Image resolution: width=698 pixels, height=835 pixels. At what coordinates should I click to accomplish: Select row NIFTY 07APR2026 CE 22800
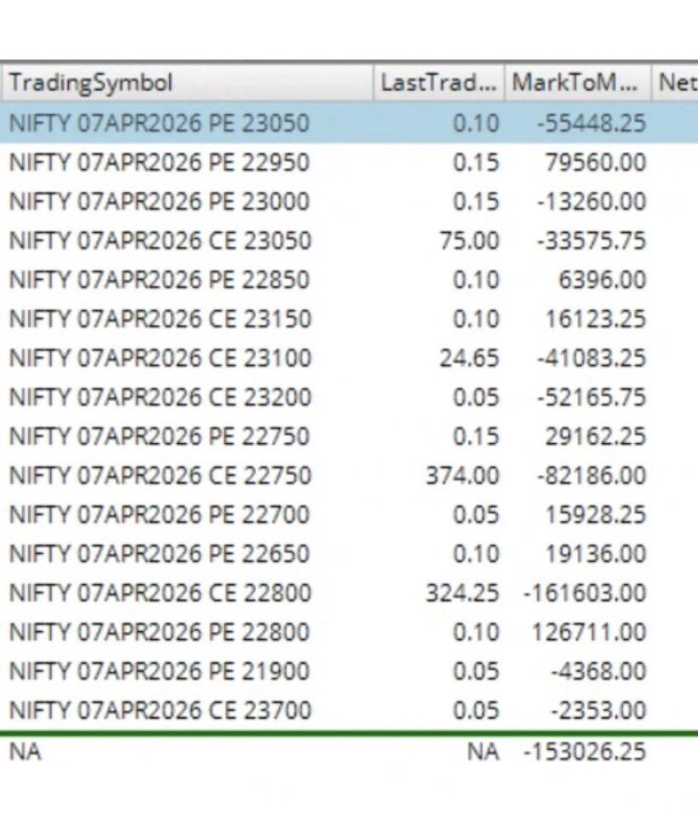pyautogui.click(x=349, y=594)
